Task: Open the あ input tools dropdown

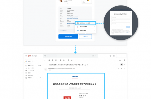Action: tap(121, 60)
